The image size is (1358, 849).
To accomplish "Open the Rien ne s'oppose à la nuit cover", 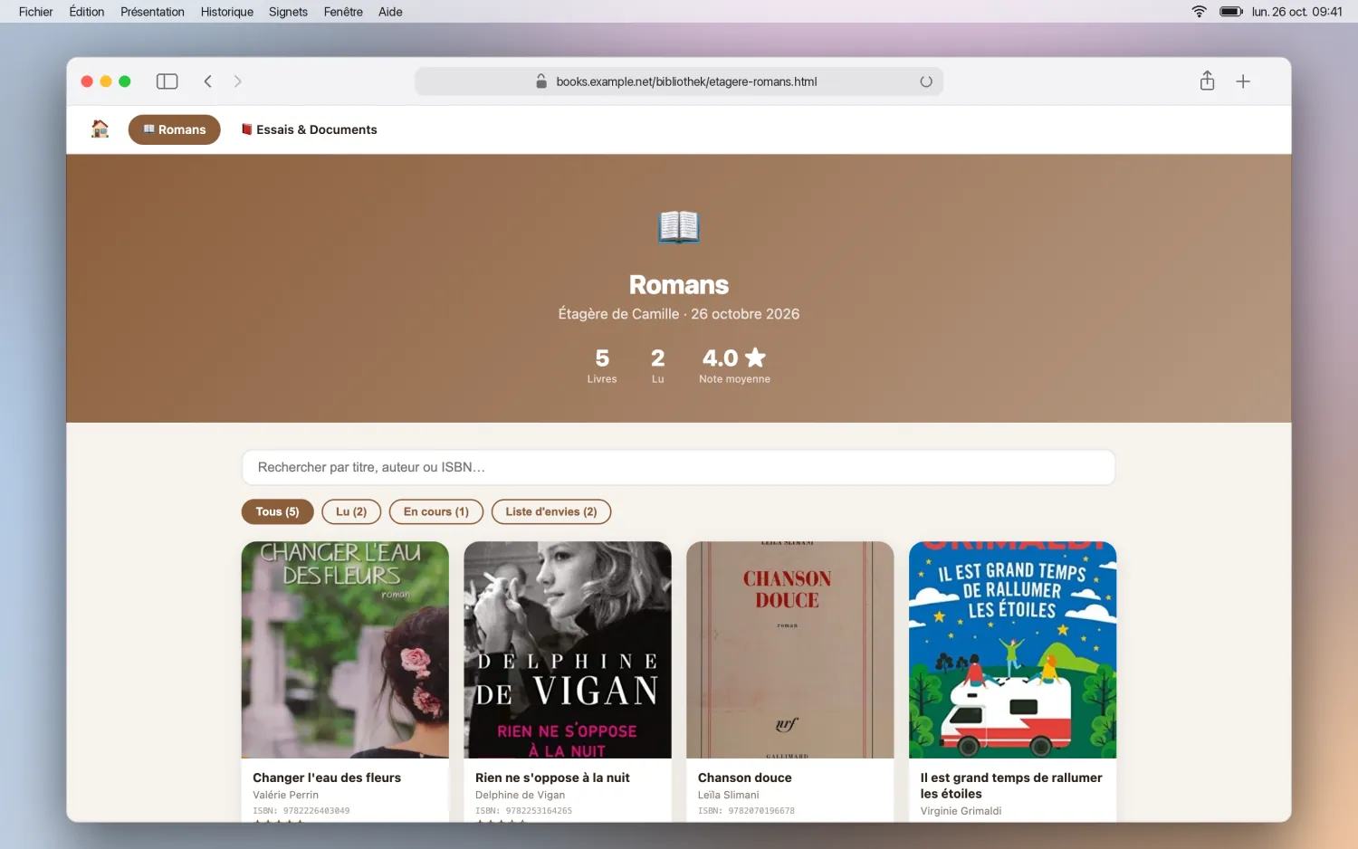I will pos(568,650).
